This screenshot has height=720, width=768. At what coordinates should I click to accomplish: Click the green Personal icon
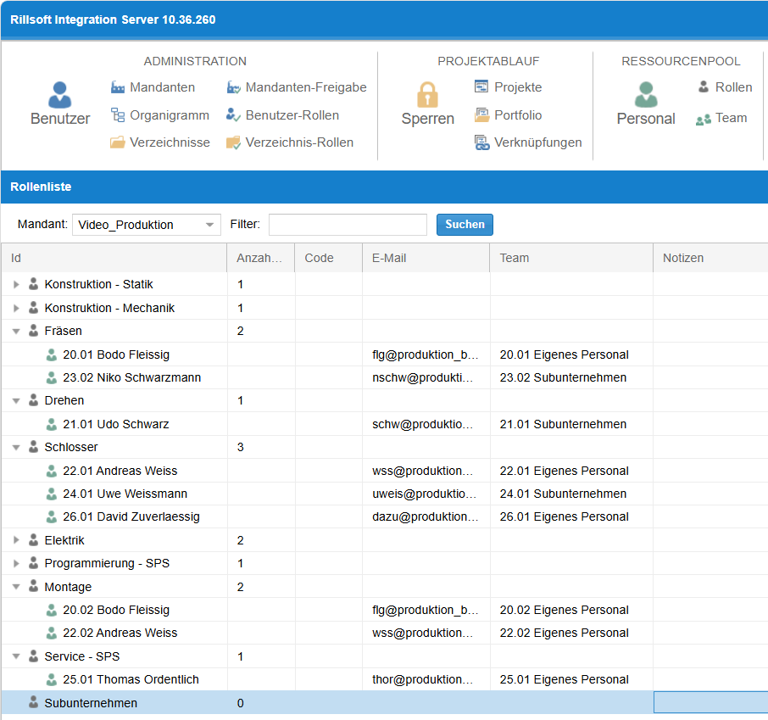646,95
